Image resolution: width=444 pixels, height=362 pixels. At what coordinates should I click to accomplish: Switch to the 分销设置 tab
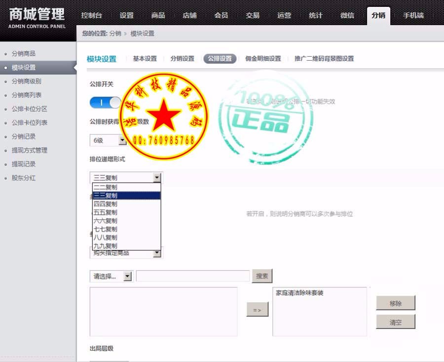coord(183,59)
